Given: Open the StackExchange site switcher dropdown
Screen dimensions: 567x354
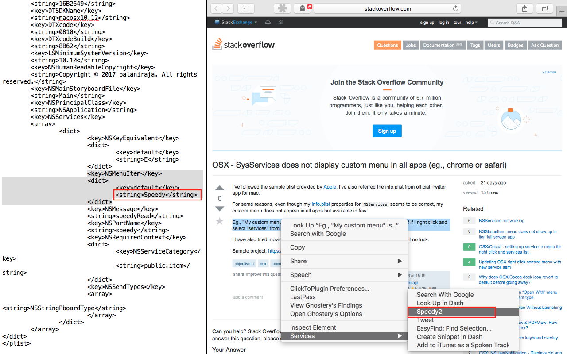Looking at the screenshot, I should [x=236, y=23].
